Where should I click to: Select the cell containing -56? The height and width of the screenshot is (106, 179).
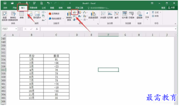(x=56, y=63)
